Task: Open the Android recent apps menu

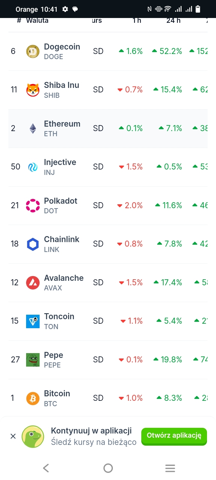Action: pyautogui.click(x=170, y=468)
